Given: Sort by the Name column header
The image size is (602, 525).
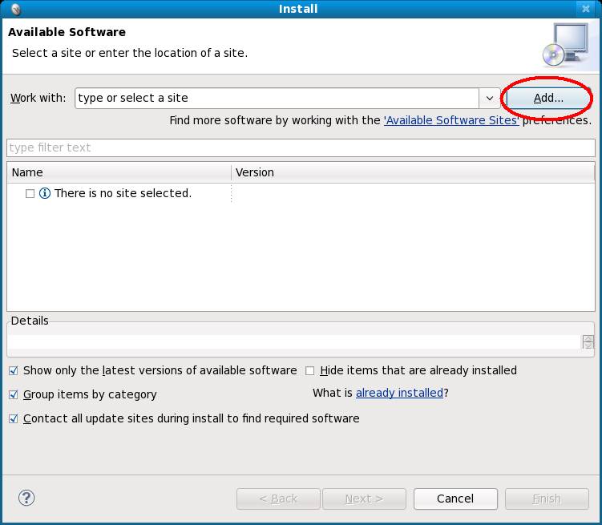Looking at the screenshot, I should (119, 172).
